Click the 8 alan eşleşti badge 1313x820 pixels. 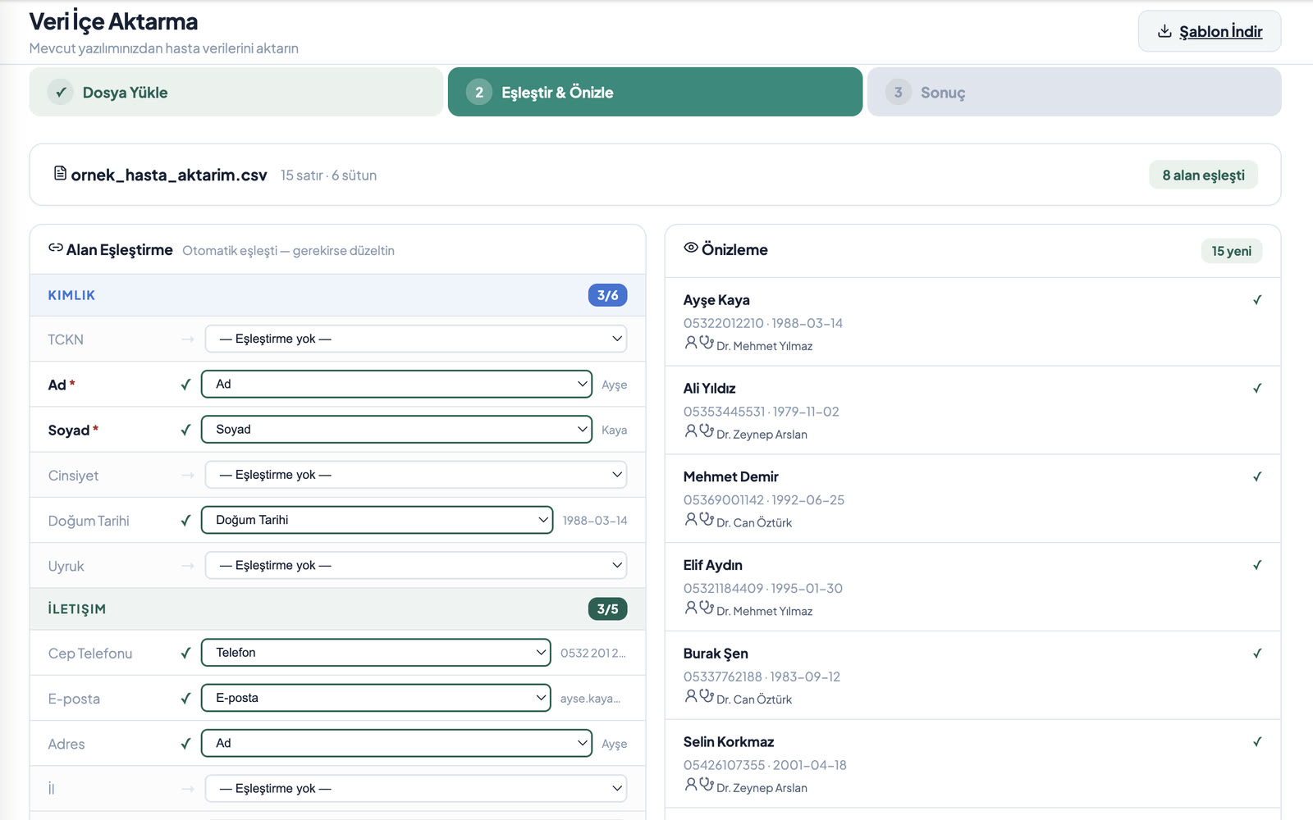click(1203, 175)
